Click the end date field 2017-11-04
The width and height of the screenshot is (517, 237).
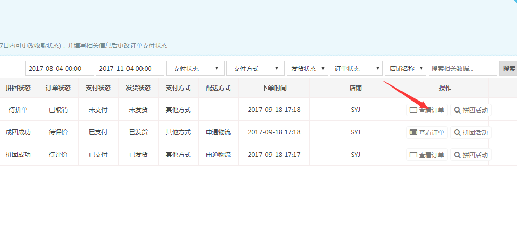pos(130,68)
